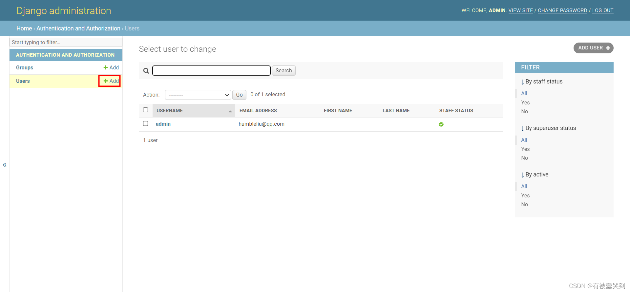
Task: Filter superuser status by No
Action: (x=524, y=158)
